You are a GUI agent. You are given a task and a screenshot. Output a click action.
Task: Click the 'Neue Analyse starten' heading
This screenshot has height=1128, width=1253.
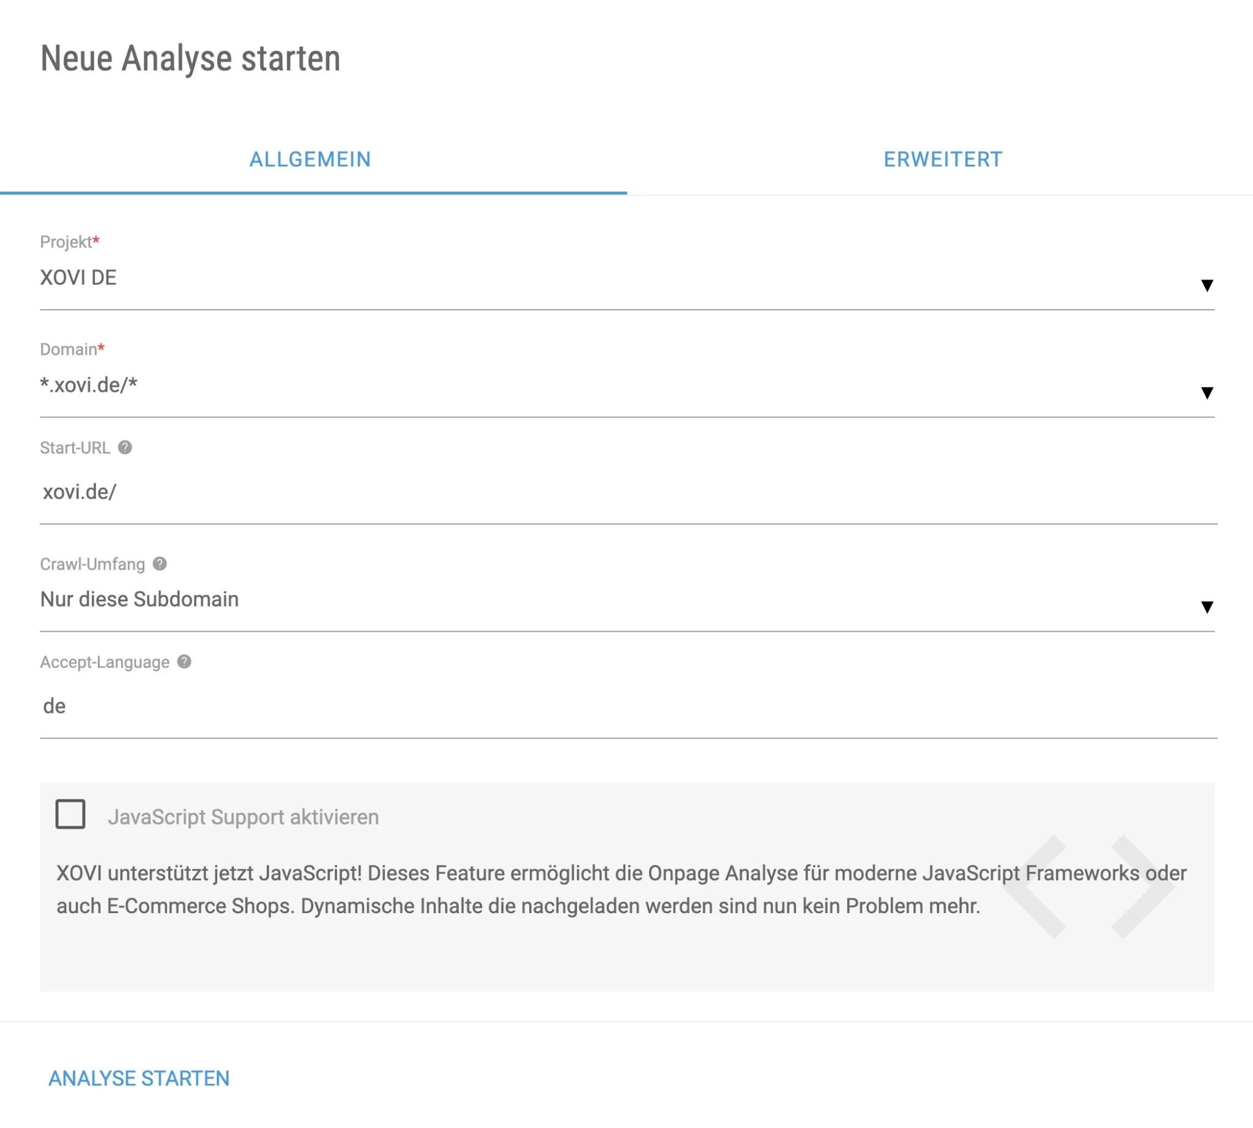tap(190, 59)
